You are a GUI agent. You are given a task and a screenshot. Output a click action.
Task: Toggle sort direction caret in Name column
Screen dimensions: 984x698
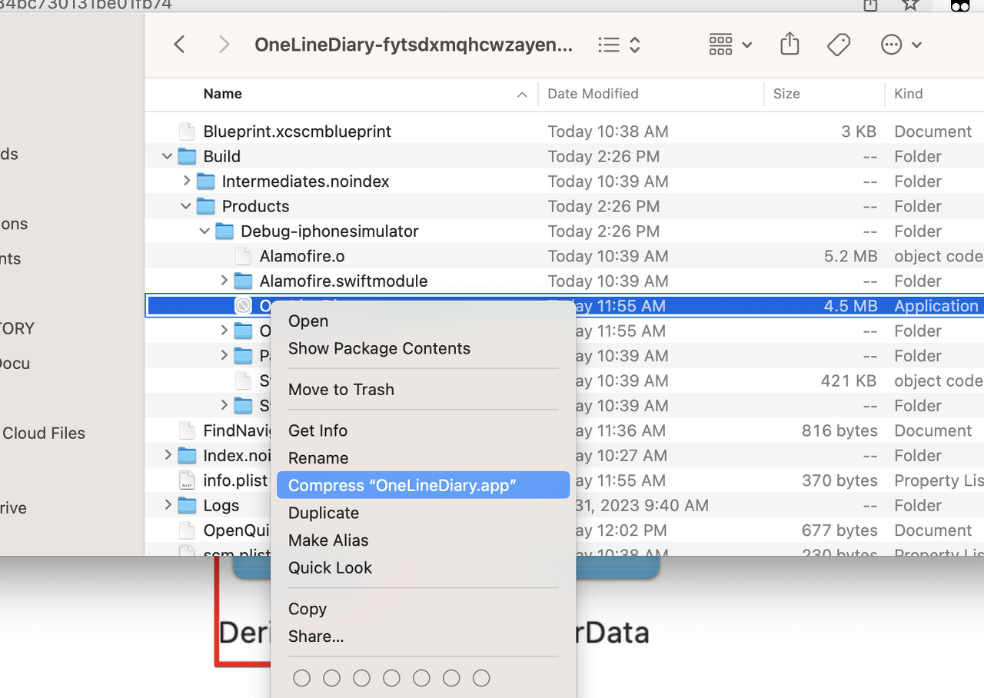(522, 95)
